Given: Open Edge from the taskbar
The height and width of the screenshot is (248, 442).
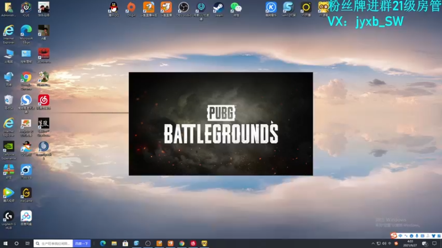Looking at the screenshot, I should point(103,243).
